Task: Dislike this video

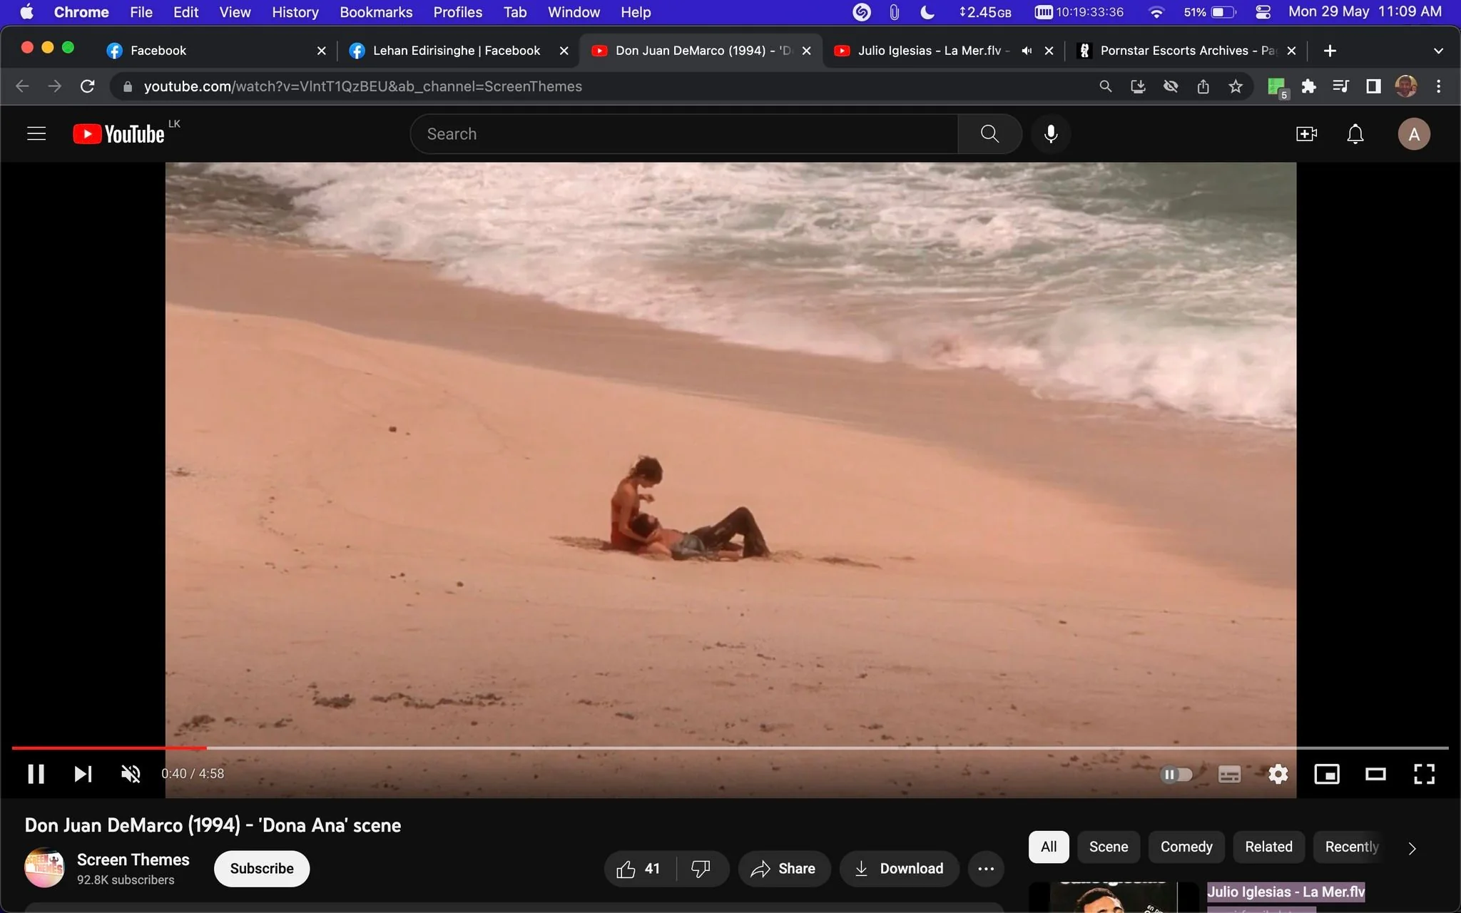Action: (701, 869)
